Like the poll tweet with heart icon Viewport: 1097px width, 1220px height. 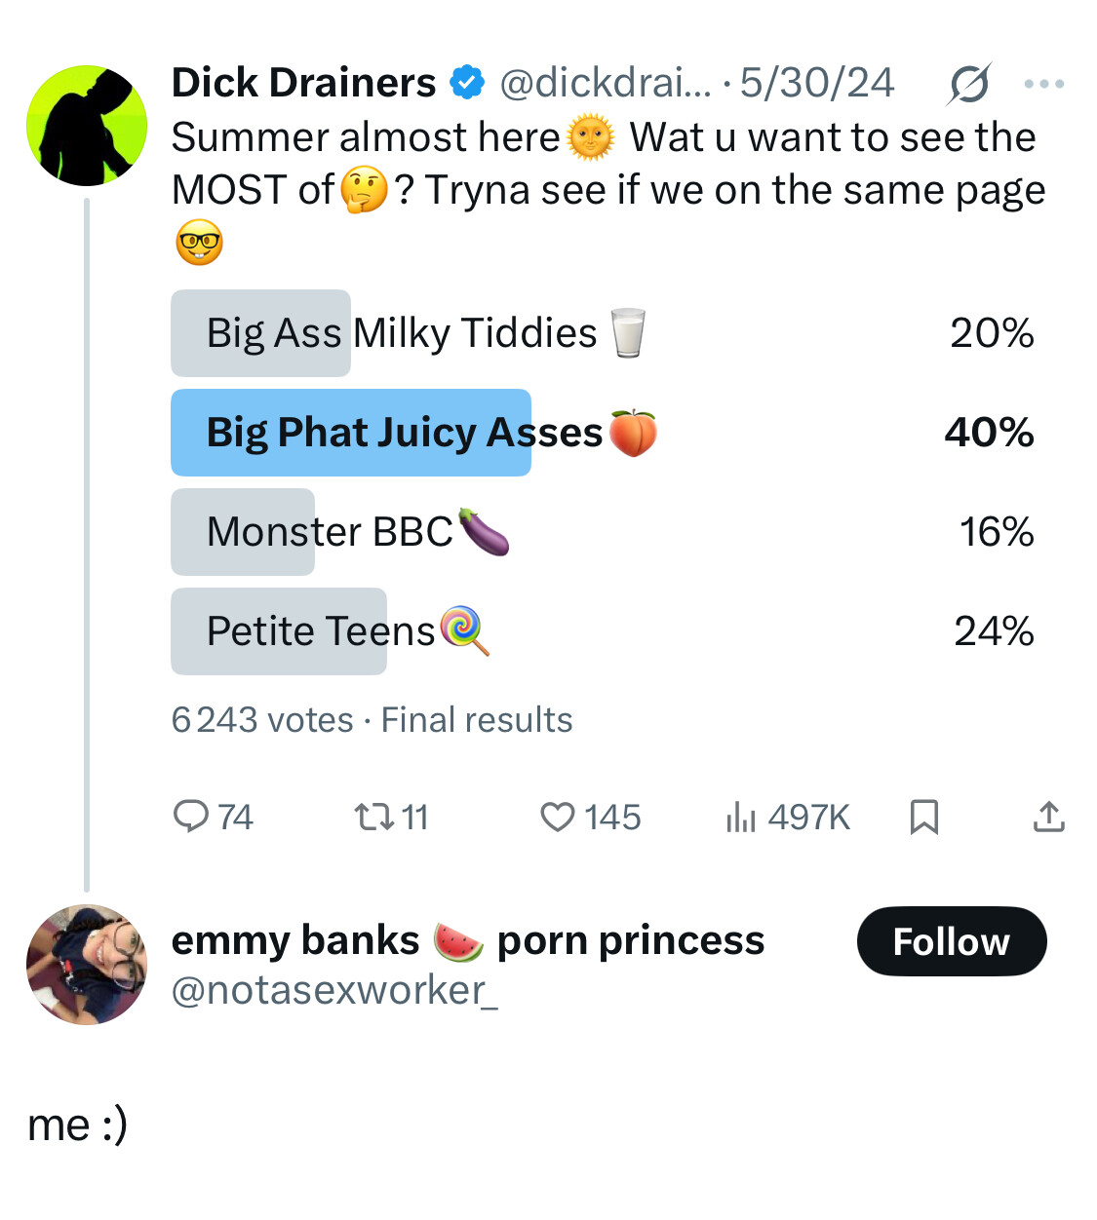(558, 816)
